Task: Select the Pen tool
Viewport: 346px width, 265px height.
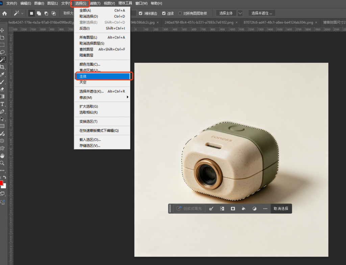Action: point(2,112)
